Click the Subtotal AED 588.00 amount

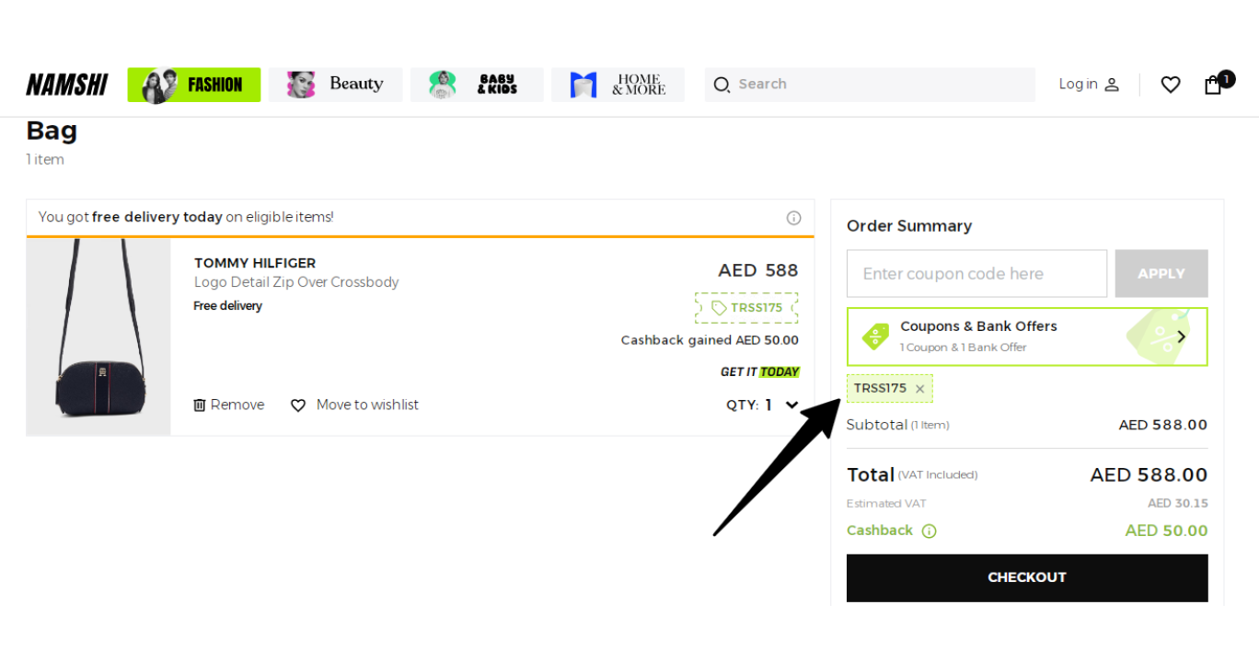pyautogui.click(x=1163, y=425)
